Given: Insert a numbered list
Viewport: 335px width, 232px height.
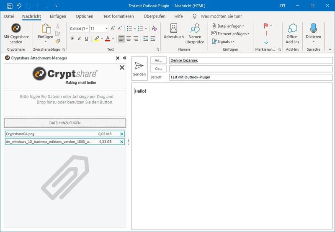Looking at the screenshot, I should click(x=141, y=28).
